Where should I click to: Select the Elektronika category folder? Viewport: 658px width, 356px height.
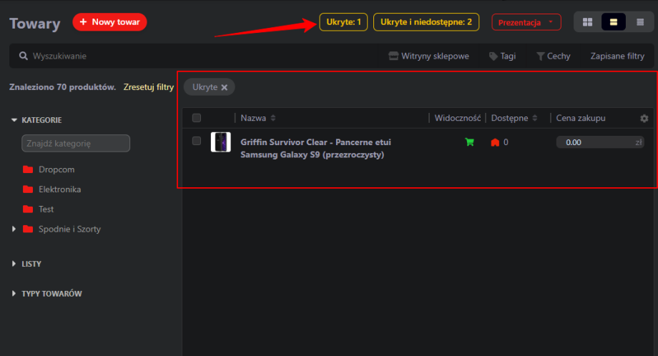point(59,189)
